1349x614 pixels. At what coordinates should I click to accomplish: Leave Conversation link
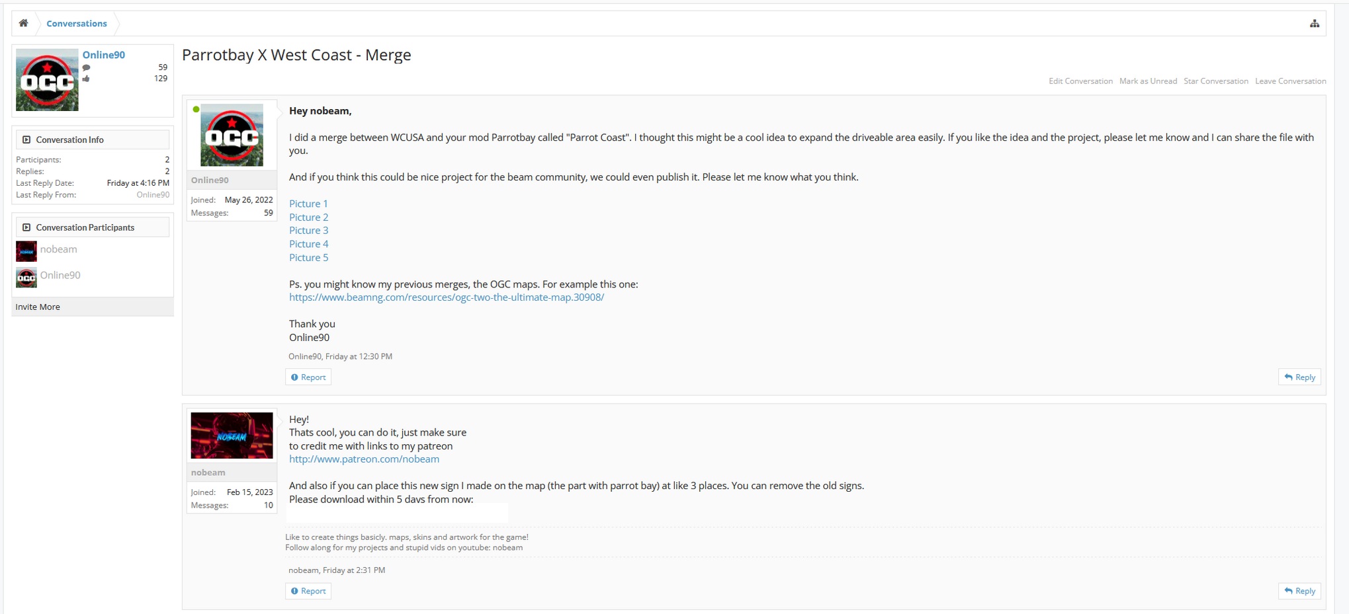[1290, 81]
